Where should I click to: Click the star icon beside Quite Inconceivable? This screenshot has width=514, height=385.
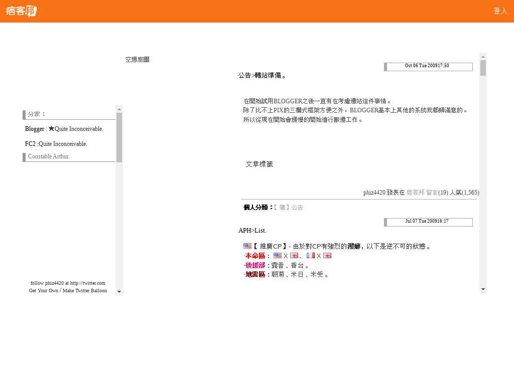(x=51, y=129)
